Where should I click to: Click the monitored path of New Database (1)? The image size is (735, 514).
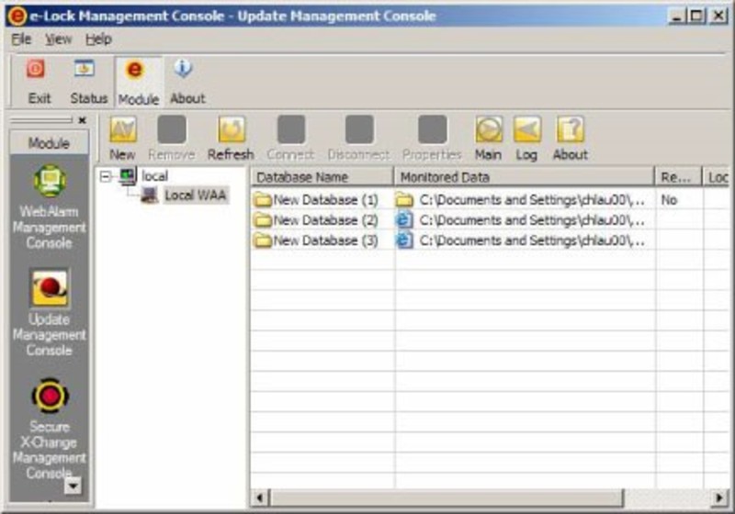tap(532, 200)
